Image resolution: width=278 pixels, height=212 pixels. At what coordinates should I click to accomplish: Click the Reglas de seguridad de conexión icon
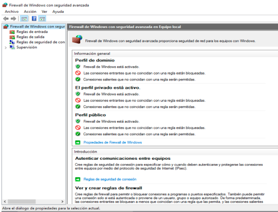12,42
